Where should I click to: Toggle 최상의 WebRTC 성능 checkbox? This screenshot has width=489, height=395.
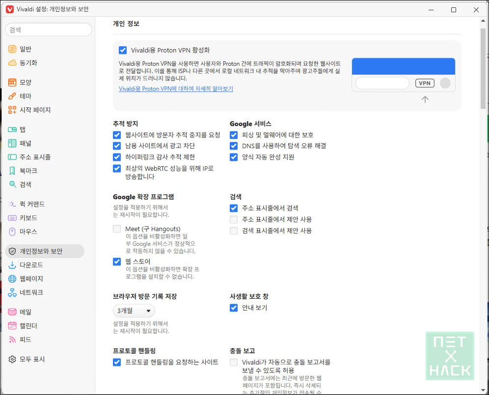point(117,168)
